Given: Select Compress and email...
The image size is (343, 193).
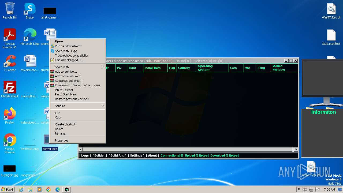Looking at the screenshot, I should [78, 81].
